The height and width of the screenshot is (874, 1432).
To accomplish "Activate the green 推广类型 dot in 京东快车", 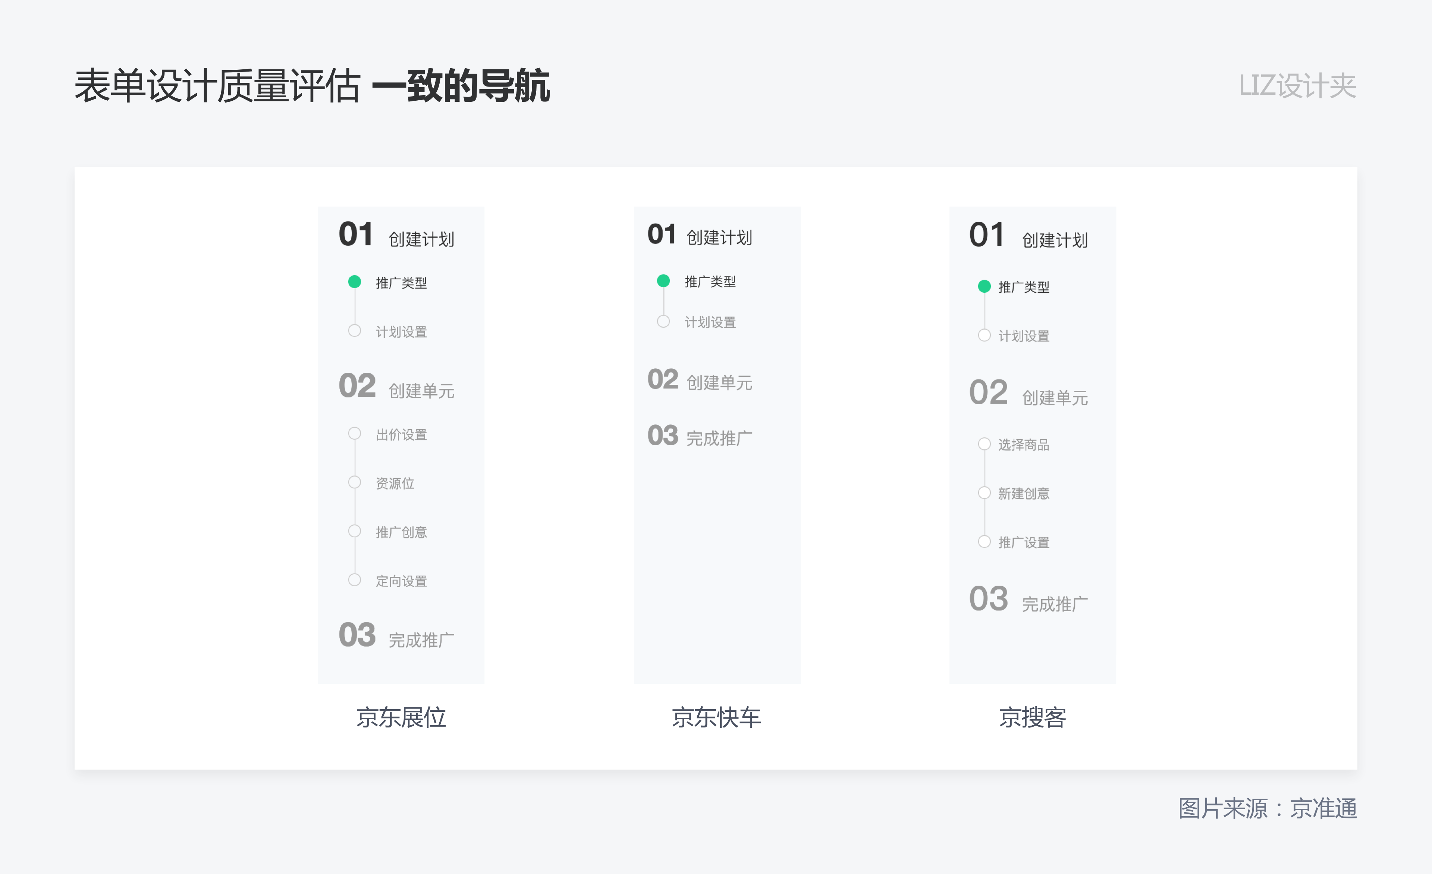I will (663, 281).
